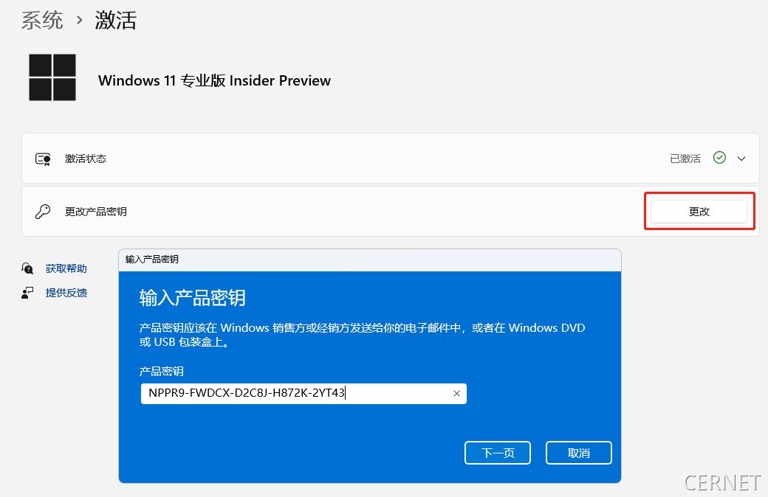
Task: Open the 提供反馈 link
Action: 66,293
